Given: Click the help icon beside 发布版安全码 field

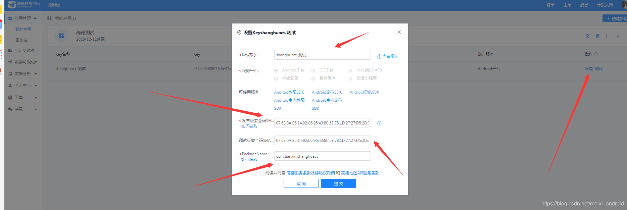Looking at the screenshot, I should coord(379,123).
